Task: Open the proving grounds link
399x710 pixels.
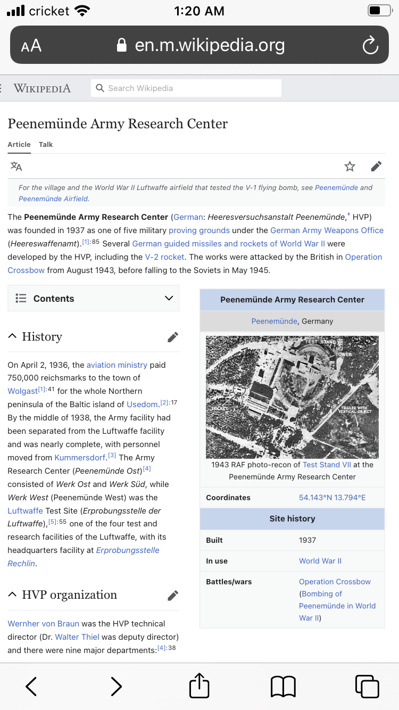Action: [199, 230]
